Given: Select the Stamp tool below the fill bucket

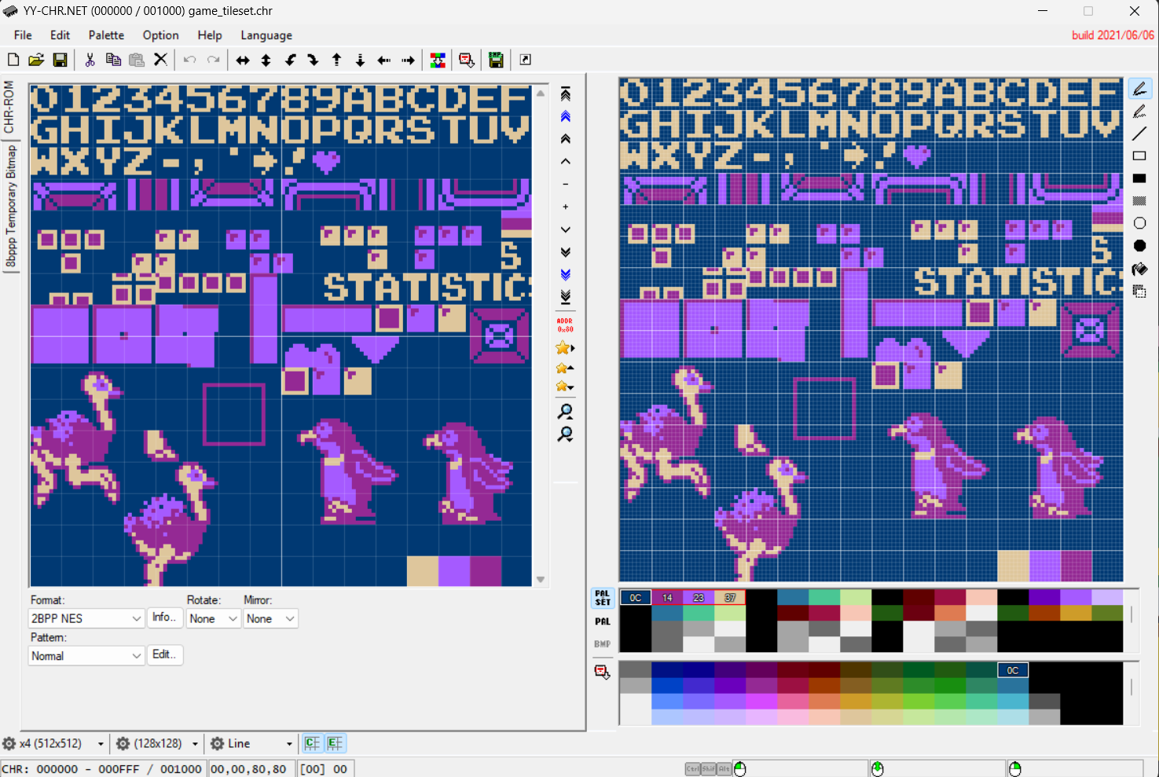Looking at the screenshot, I should (1139, 291).
